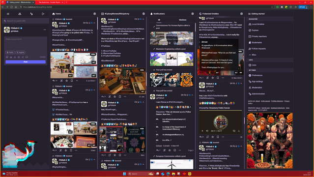The width and height of the screenshot is (314, 177).
Task: Reply to the Strawberry Fields Forever audio post
Action: [201, 137]
